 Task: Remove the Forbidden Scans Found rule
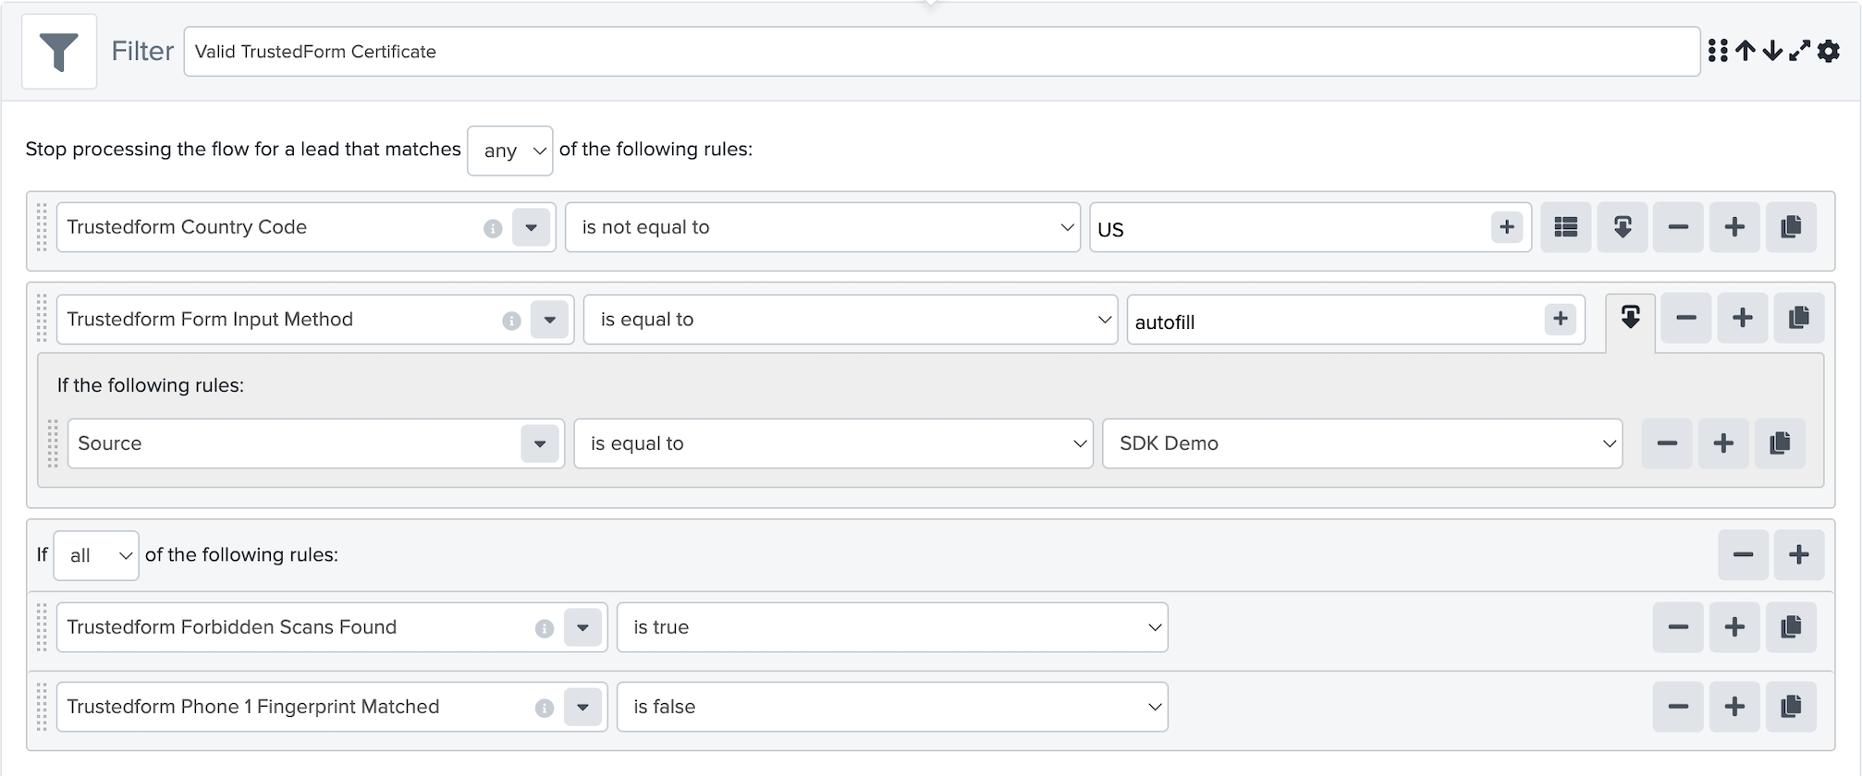click(x=1679, y=627)
